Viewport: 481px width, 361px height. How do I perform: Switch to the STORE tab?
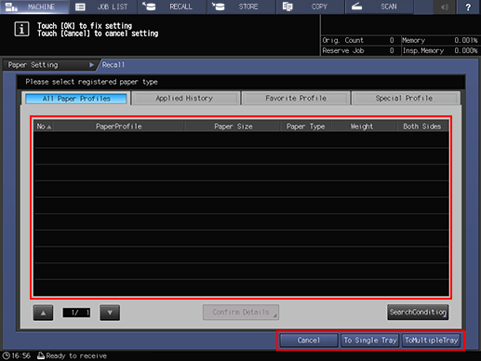click(x=241, y=7)
